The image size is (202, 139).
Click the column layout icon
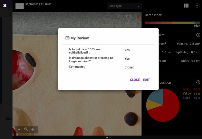pos(186,6)
